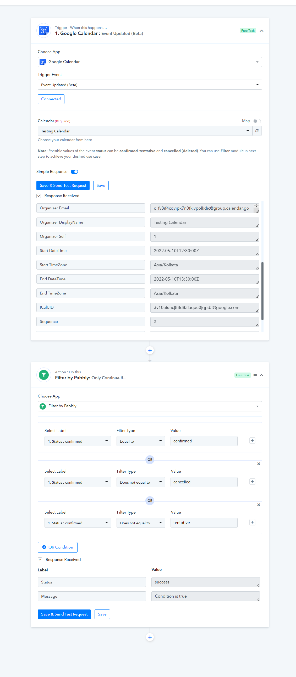This screenshot has height=677, width=296.
Task: Add AND condition to confirmed filter row
Action: click(x=252, y=441)
